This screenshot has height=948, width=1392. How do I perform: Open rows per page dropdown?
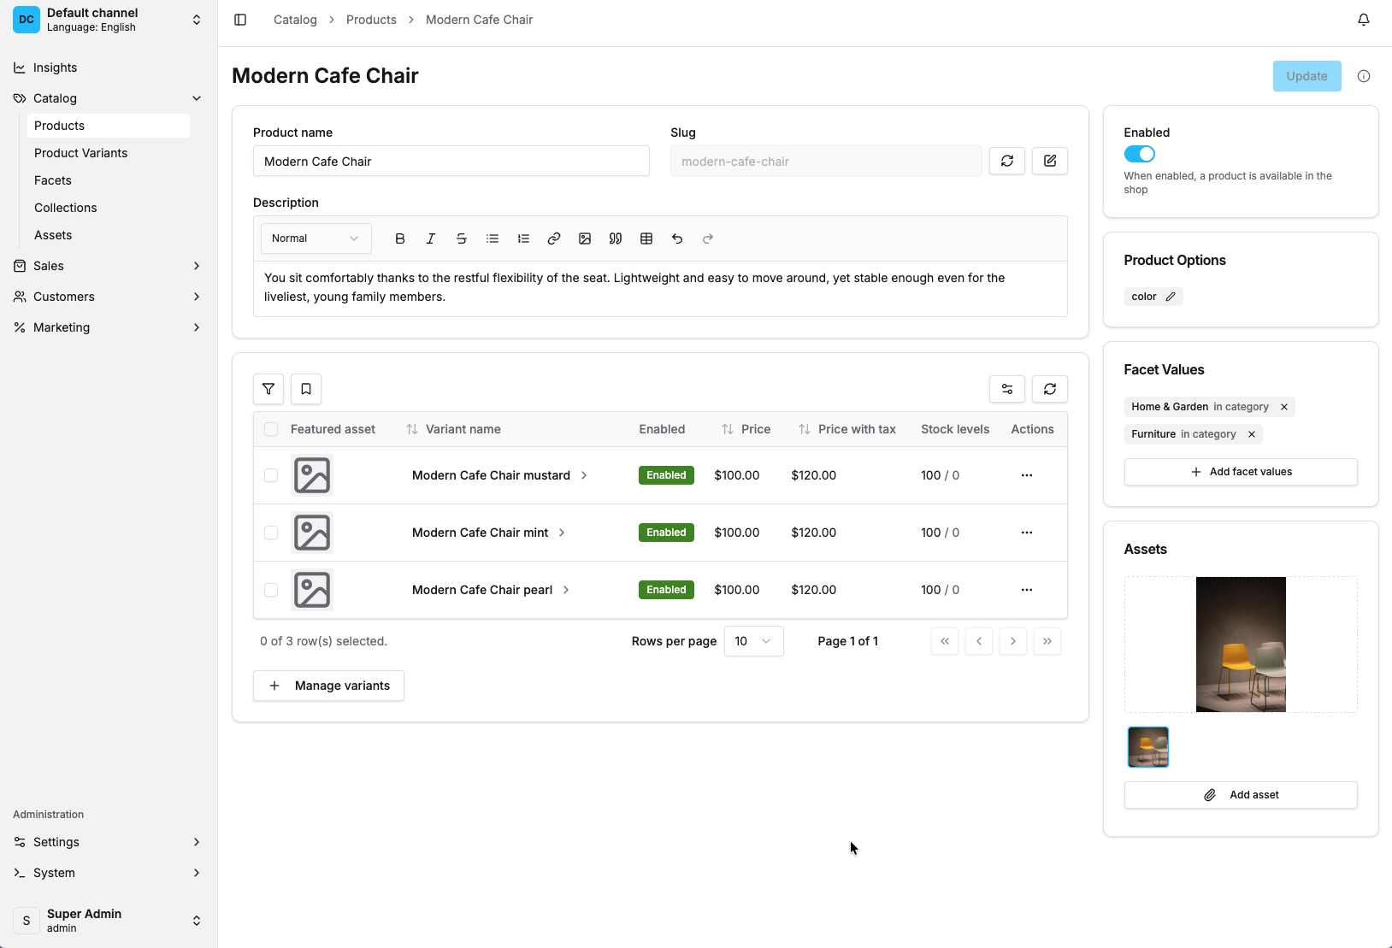[x=754, y=641]
